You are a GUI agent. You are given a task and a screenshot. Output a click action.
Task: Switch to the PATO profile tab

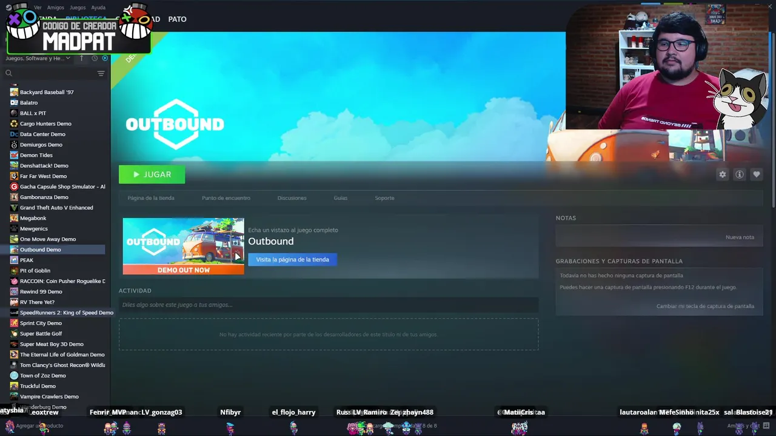177,19
